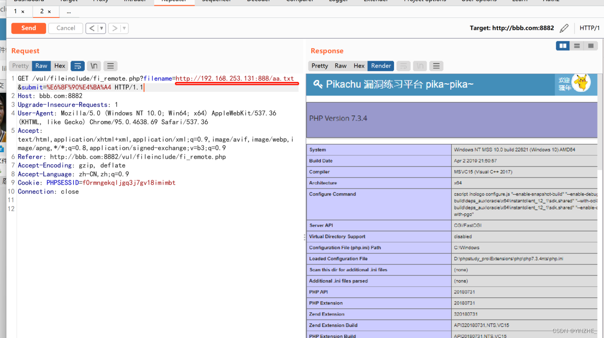Close Repeater tab 1 with its ×
Screen dimensions: 604x338
tap(23, 11)
